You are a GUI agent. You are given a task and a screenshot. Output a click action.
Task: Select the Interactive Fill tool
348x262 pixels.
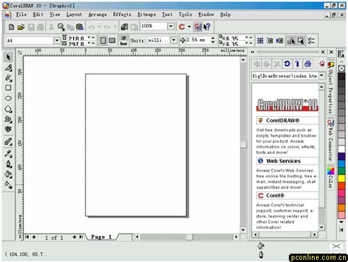point(8,185)
